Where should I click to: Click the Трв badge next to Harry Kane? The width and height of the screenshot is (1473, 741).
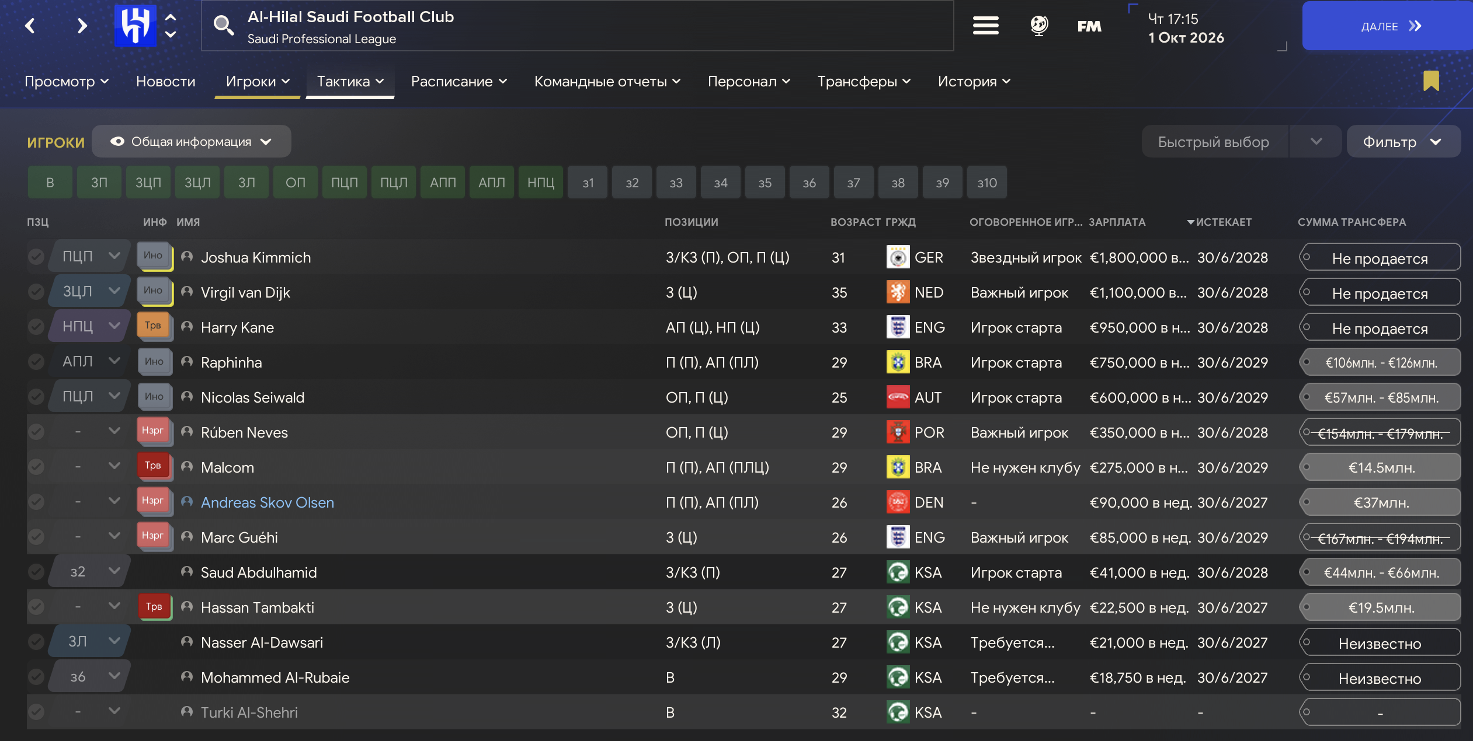[154, 326]
